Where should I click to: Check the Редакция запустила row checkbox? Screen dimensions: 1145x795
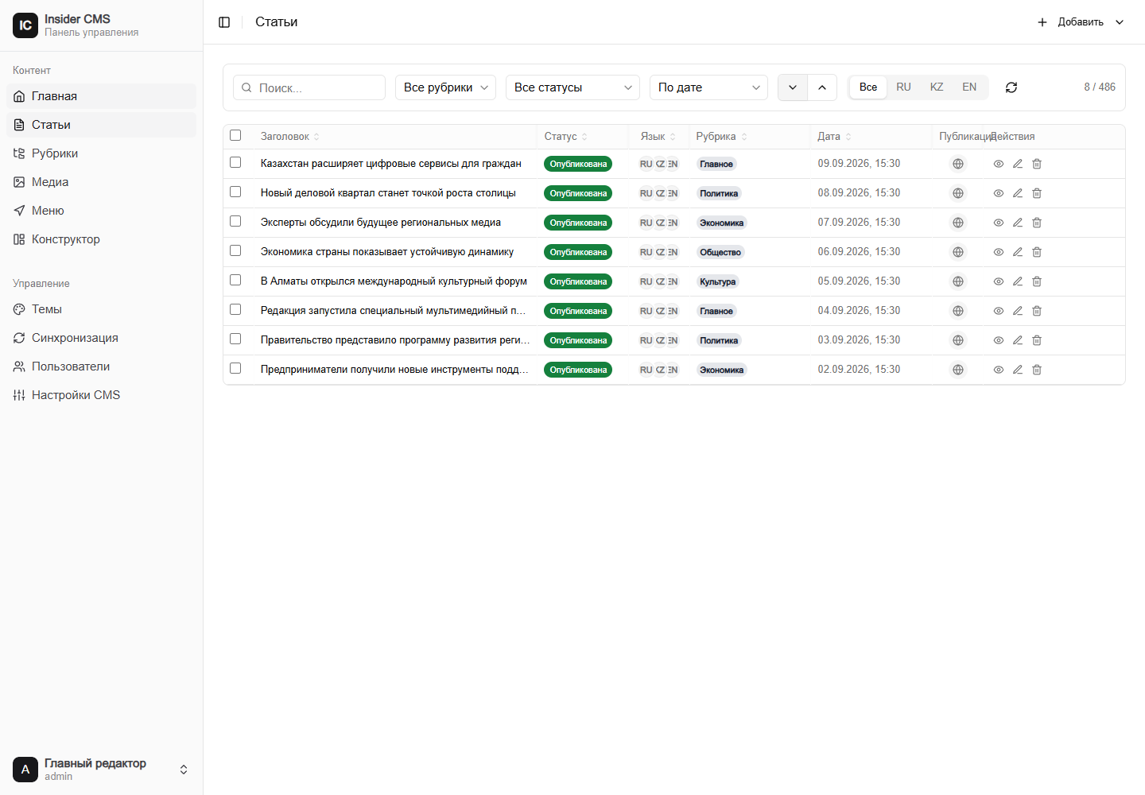(235, 309)
